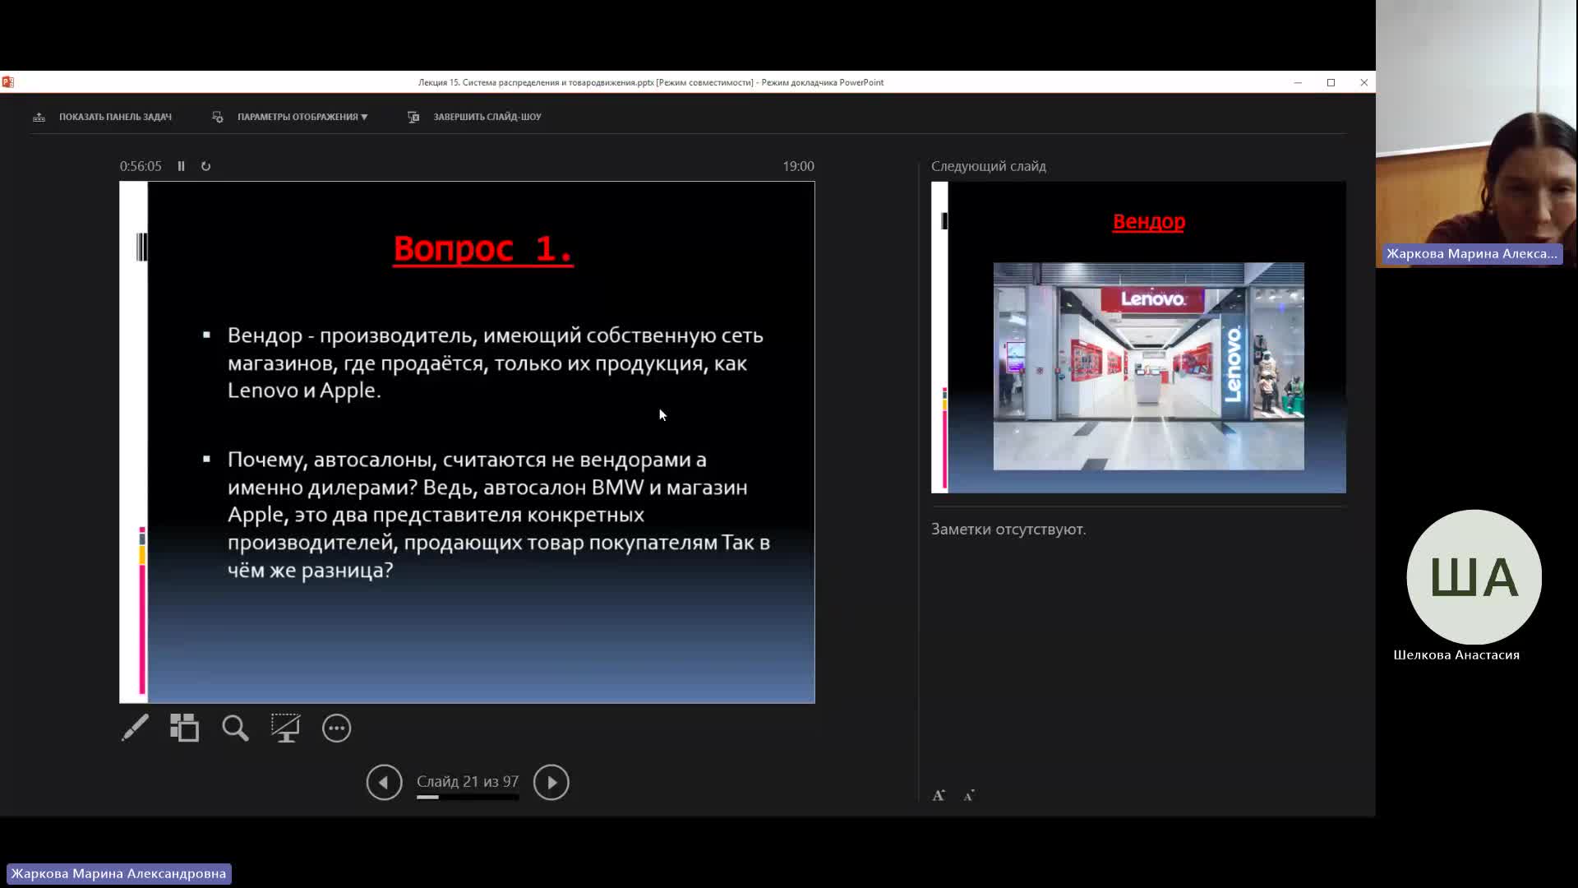This screenshot has width=1578, height=888.
Task: Decrease the notes text size
Action: pyautogui.click(x=969, y=795)
